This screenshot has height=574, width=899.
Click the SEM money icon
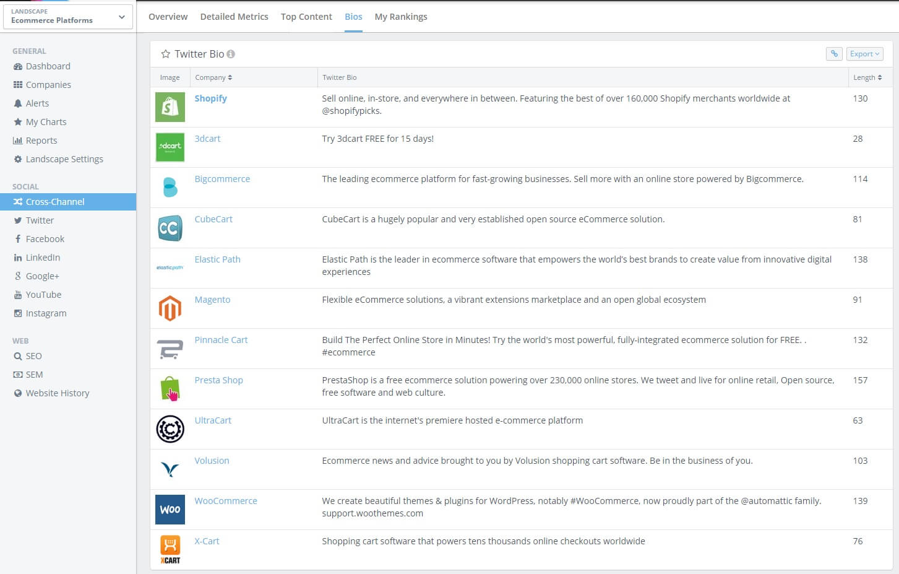18,375
